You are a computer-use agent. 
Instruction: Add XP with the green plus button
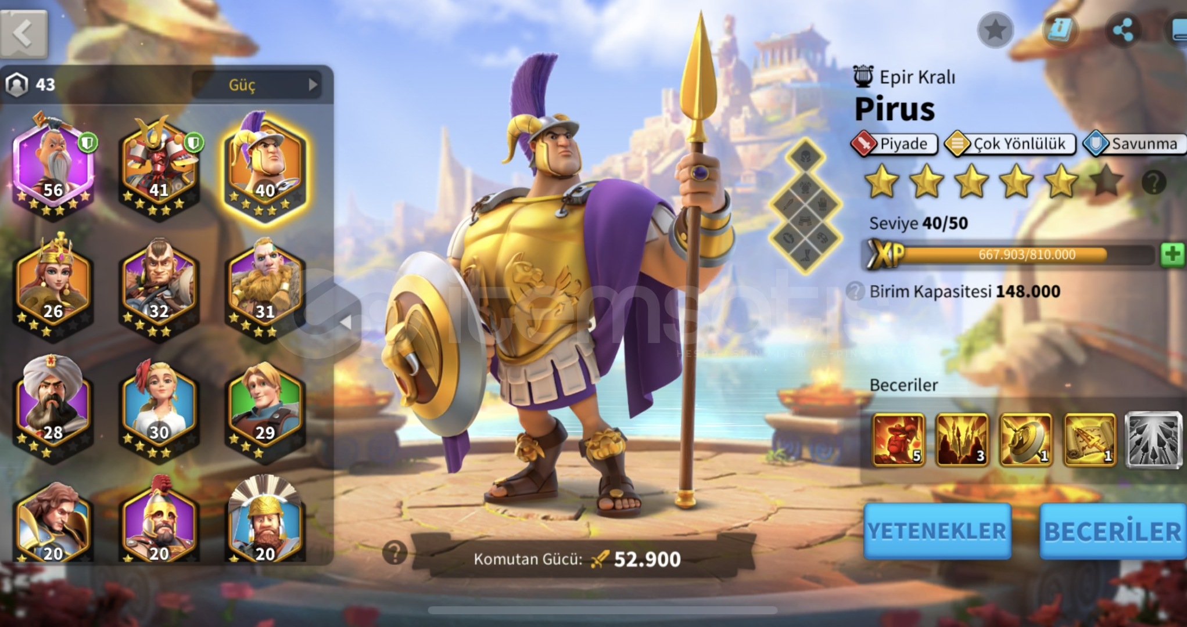coord(1172,254)
